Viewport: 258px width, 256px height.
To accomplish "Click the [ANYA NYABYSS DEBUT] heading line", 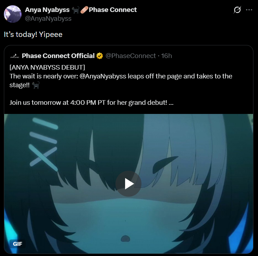I will point(47,68).
